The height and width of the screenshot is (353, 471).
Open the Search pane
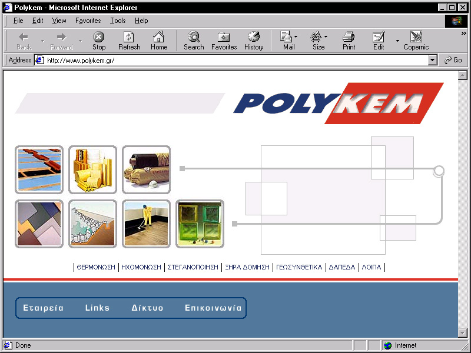[x=194, y=41]
